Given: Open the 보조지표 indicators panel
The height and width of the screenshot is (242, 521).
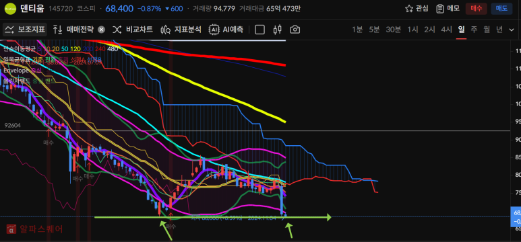Looking at the screenshot, I should [x=25, y=30].
